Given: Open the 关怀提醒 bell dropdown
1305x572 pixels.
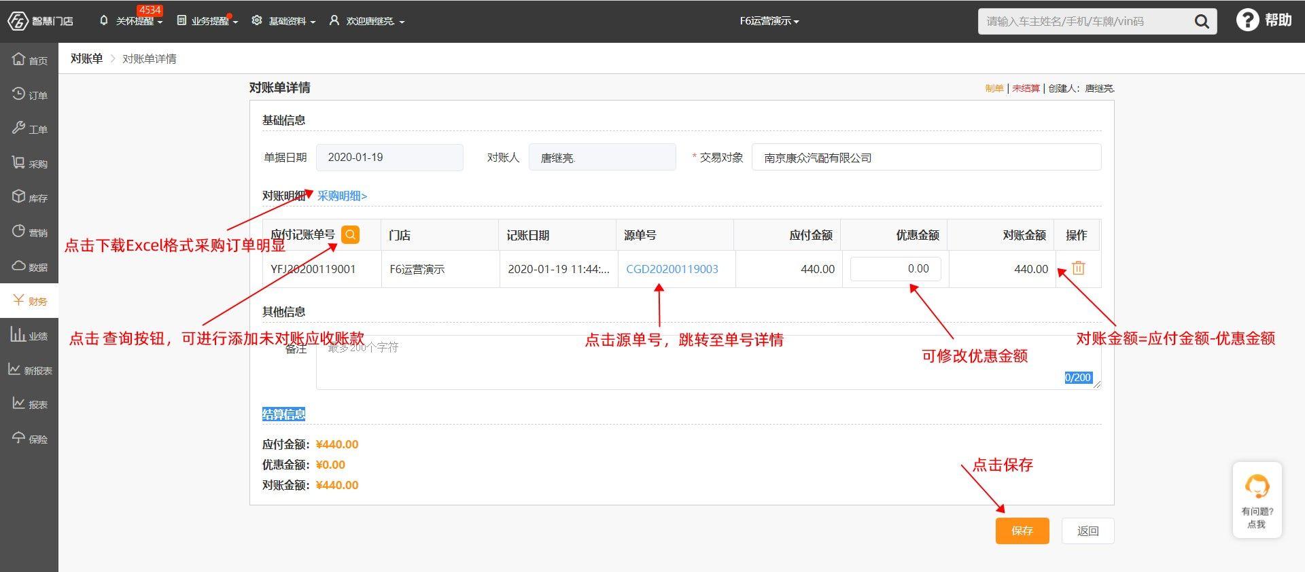Looking at the screenshot, I should (132, 21).
